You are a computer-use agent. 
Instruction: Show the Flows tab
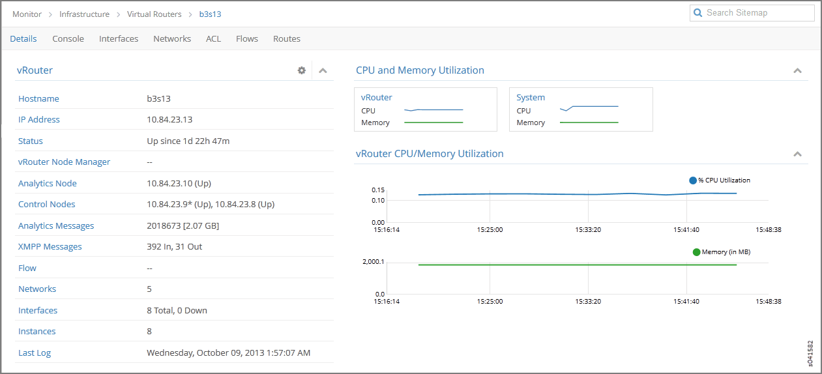coord(247,39)
